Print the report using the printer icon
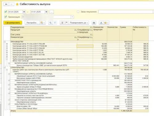Viewport: 154px width, 116px height. point(94,23)
